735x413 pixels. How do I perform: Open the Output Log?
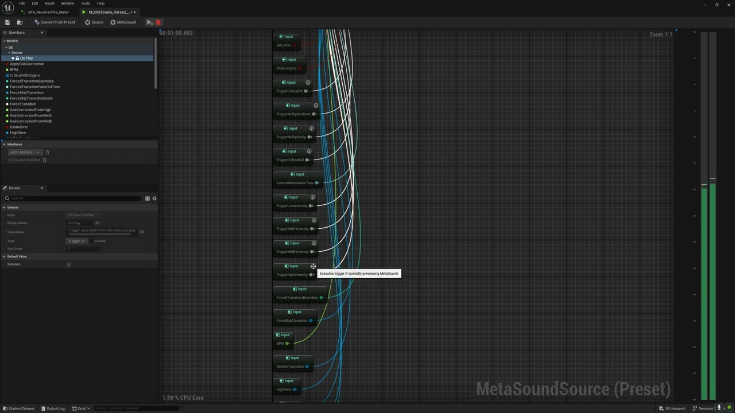click(53, 408)
